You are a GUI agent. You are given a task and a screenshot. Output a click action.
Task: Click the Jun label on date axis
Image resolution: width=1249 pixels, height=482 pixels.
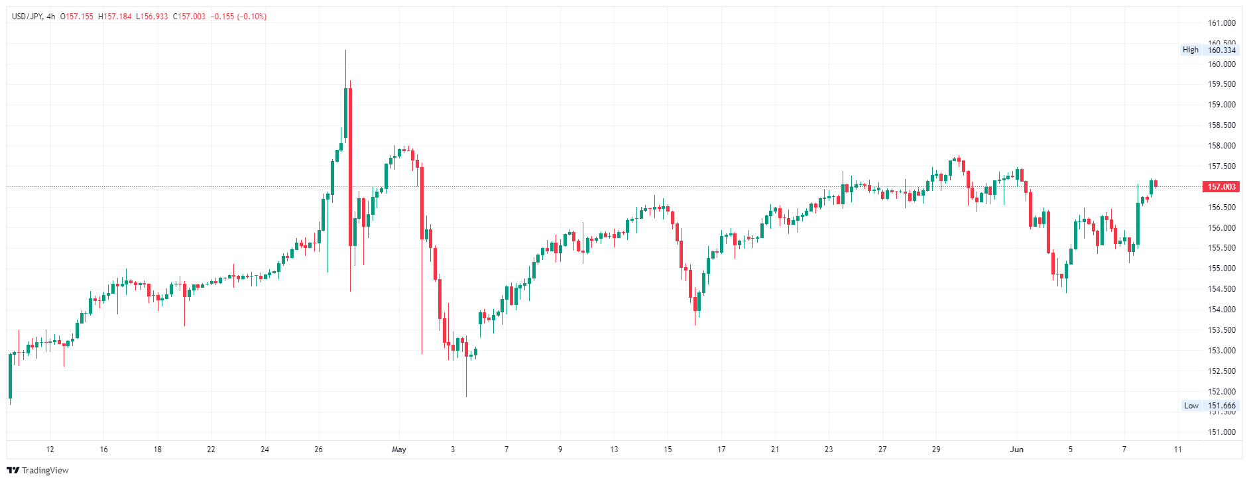[1016, 450]
